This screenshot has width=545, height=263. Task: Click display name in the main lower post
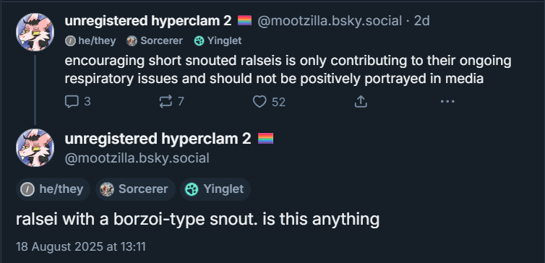point(158,139)
